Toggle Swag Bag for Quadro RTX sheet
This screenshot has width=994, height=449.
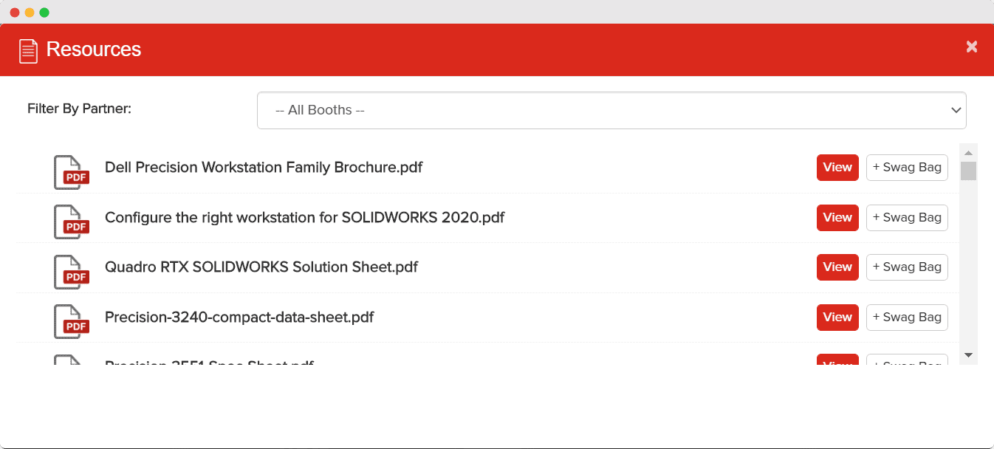coord(907,267)
